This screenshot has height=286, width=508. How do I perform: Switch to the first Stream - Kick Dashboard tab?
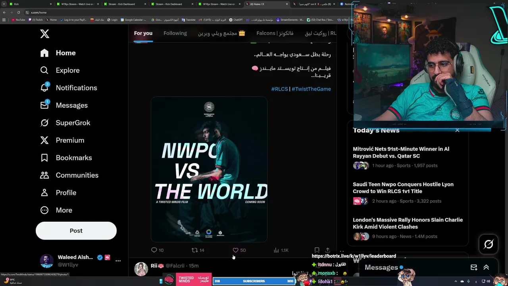click(x=126, y=4)
